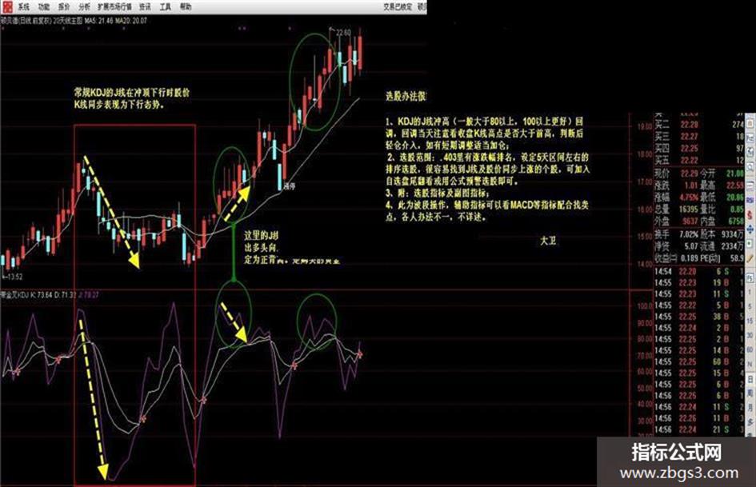Click the top clipboard icon in right sidebar
This screenshot has height=487, width=756.
click(750, 125)
